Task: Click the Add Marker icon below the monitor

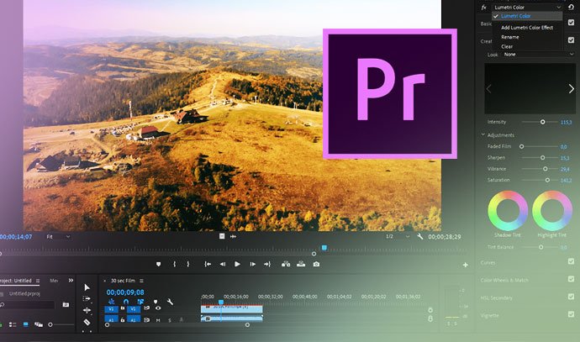Action: pyautogui.click(x=158, y=264)
